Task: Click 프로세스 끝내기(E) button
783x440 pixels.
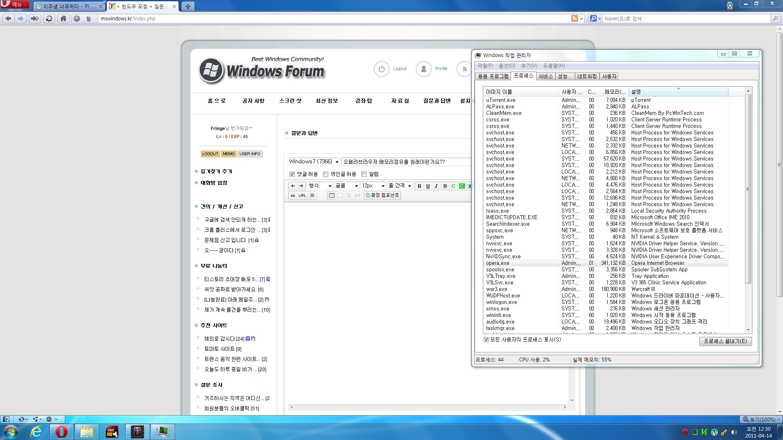Action: tap(725, 341)
